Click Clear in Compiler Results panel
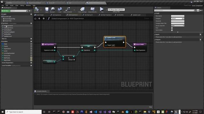The image size is (204, 114). pos(150,107)
